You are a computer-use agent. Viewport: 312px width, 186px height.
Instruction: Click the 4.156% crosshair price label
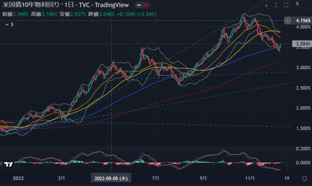301,21
